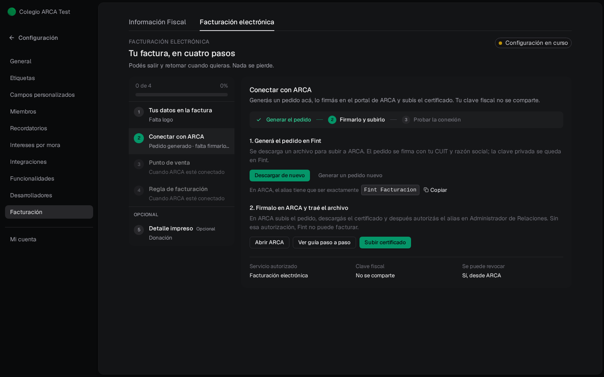The width and height of the screenshot is (604, 377).
Task: Click the green number 2 circle for Conectar con ARCA
Action: [139, 138]
